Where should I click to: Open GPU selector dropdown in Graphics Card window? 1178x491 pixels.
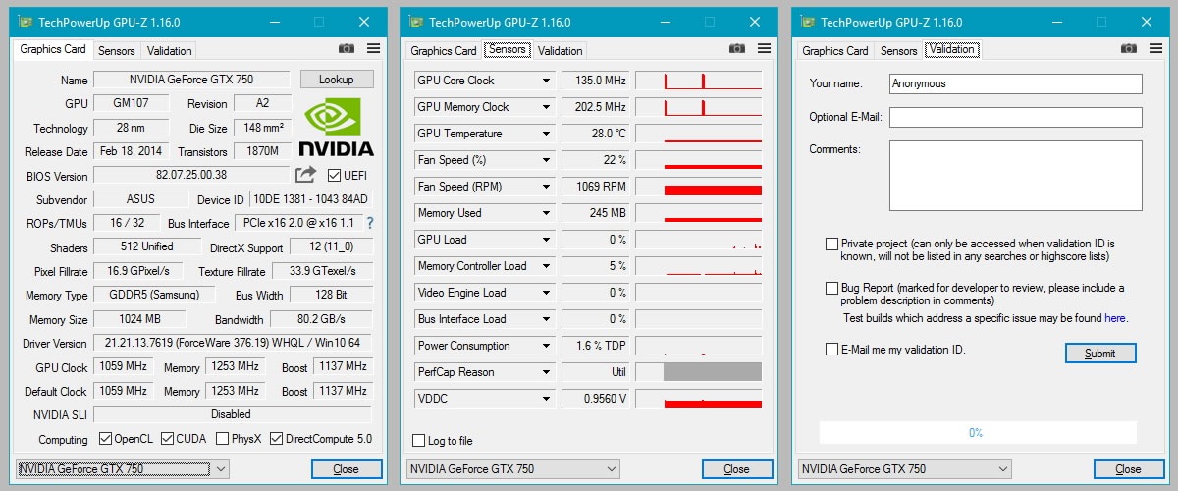click(220, 469)
